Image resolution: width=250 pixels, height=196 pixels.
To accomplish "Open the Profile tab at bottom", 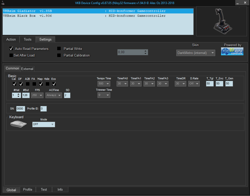I will 27,189.
